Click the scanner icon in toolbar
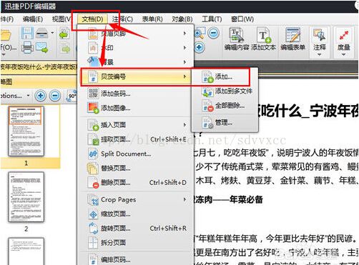Image resolution: width=359 pixels, height=265 pixels. (42, 33)
